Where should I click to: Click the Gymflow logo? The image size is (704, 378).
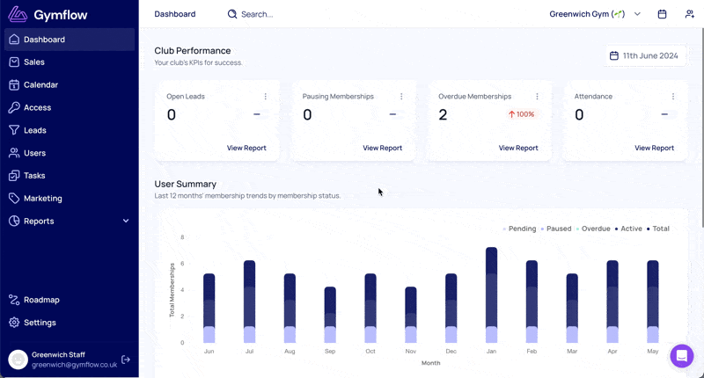tap(44, 14)
